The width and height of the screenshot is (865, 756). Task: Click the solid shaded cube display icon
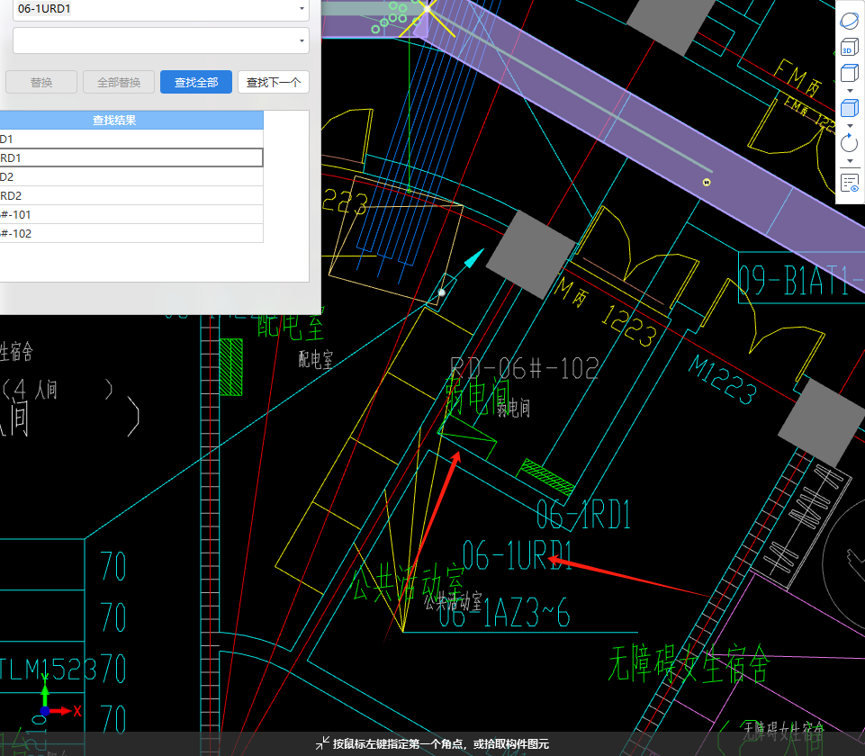[849, 108]
